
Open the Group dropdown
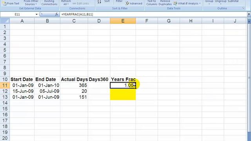point(209,2)
